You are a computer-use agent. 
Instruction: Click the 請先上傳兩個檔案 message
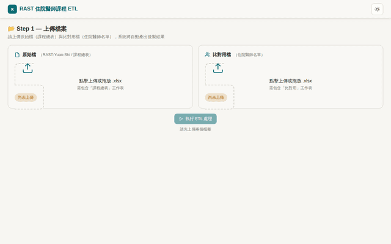coord(195,129)
